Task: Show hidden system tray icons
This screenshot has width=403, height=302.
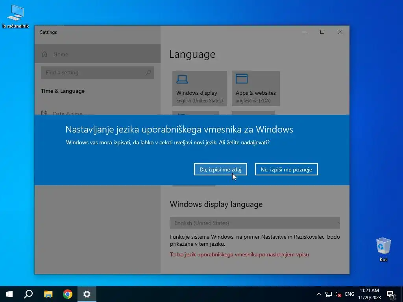Action: click(x=319, y=294)
